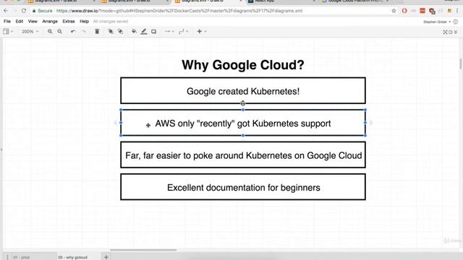
Task: Click the All changes saved status
Action: [x=111, y=21]
